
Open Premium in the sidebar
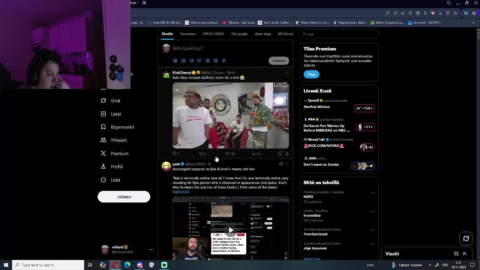pyautogui.click(x=115, y=154)
